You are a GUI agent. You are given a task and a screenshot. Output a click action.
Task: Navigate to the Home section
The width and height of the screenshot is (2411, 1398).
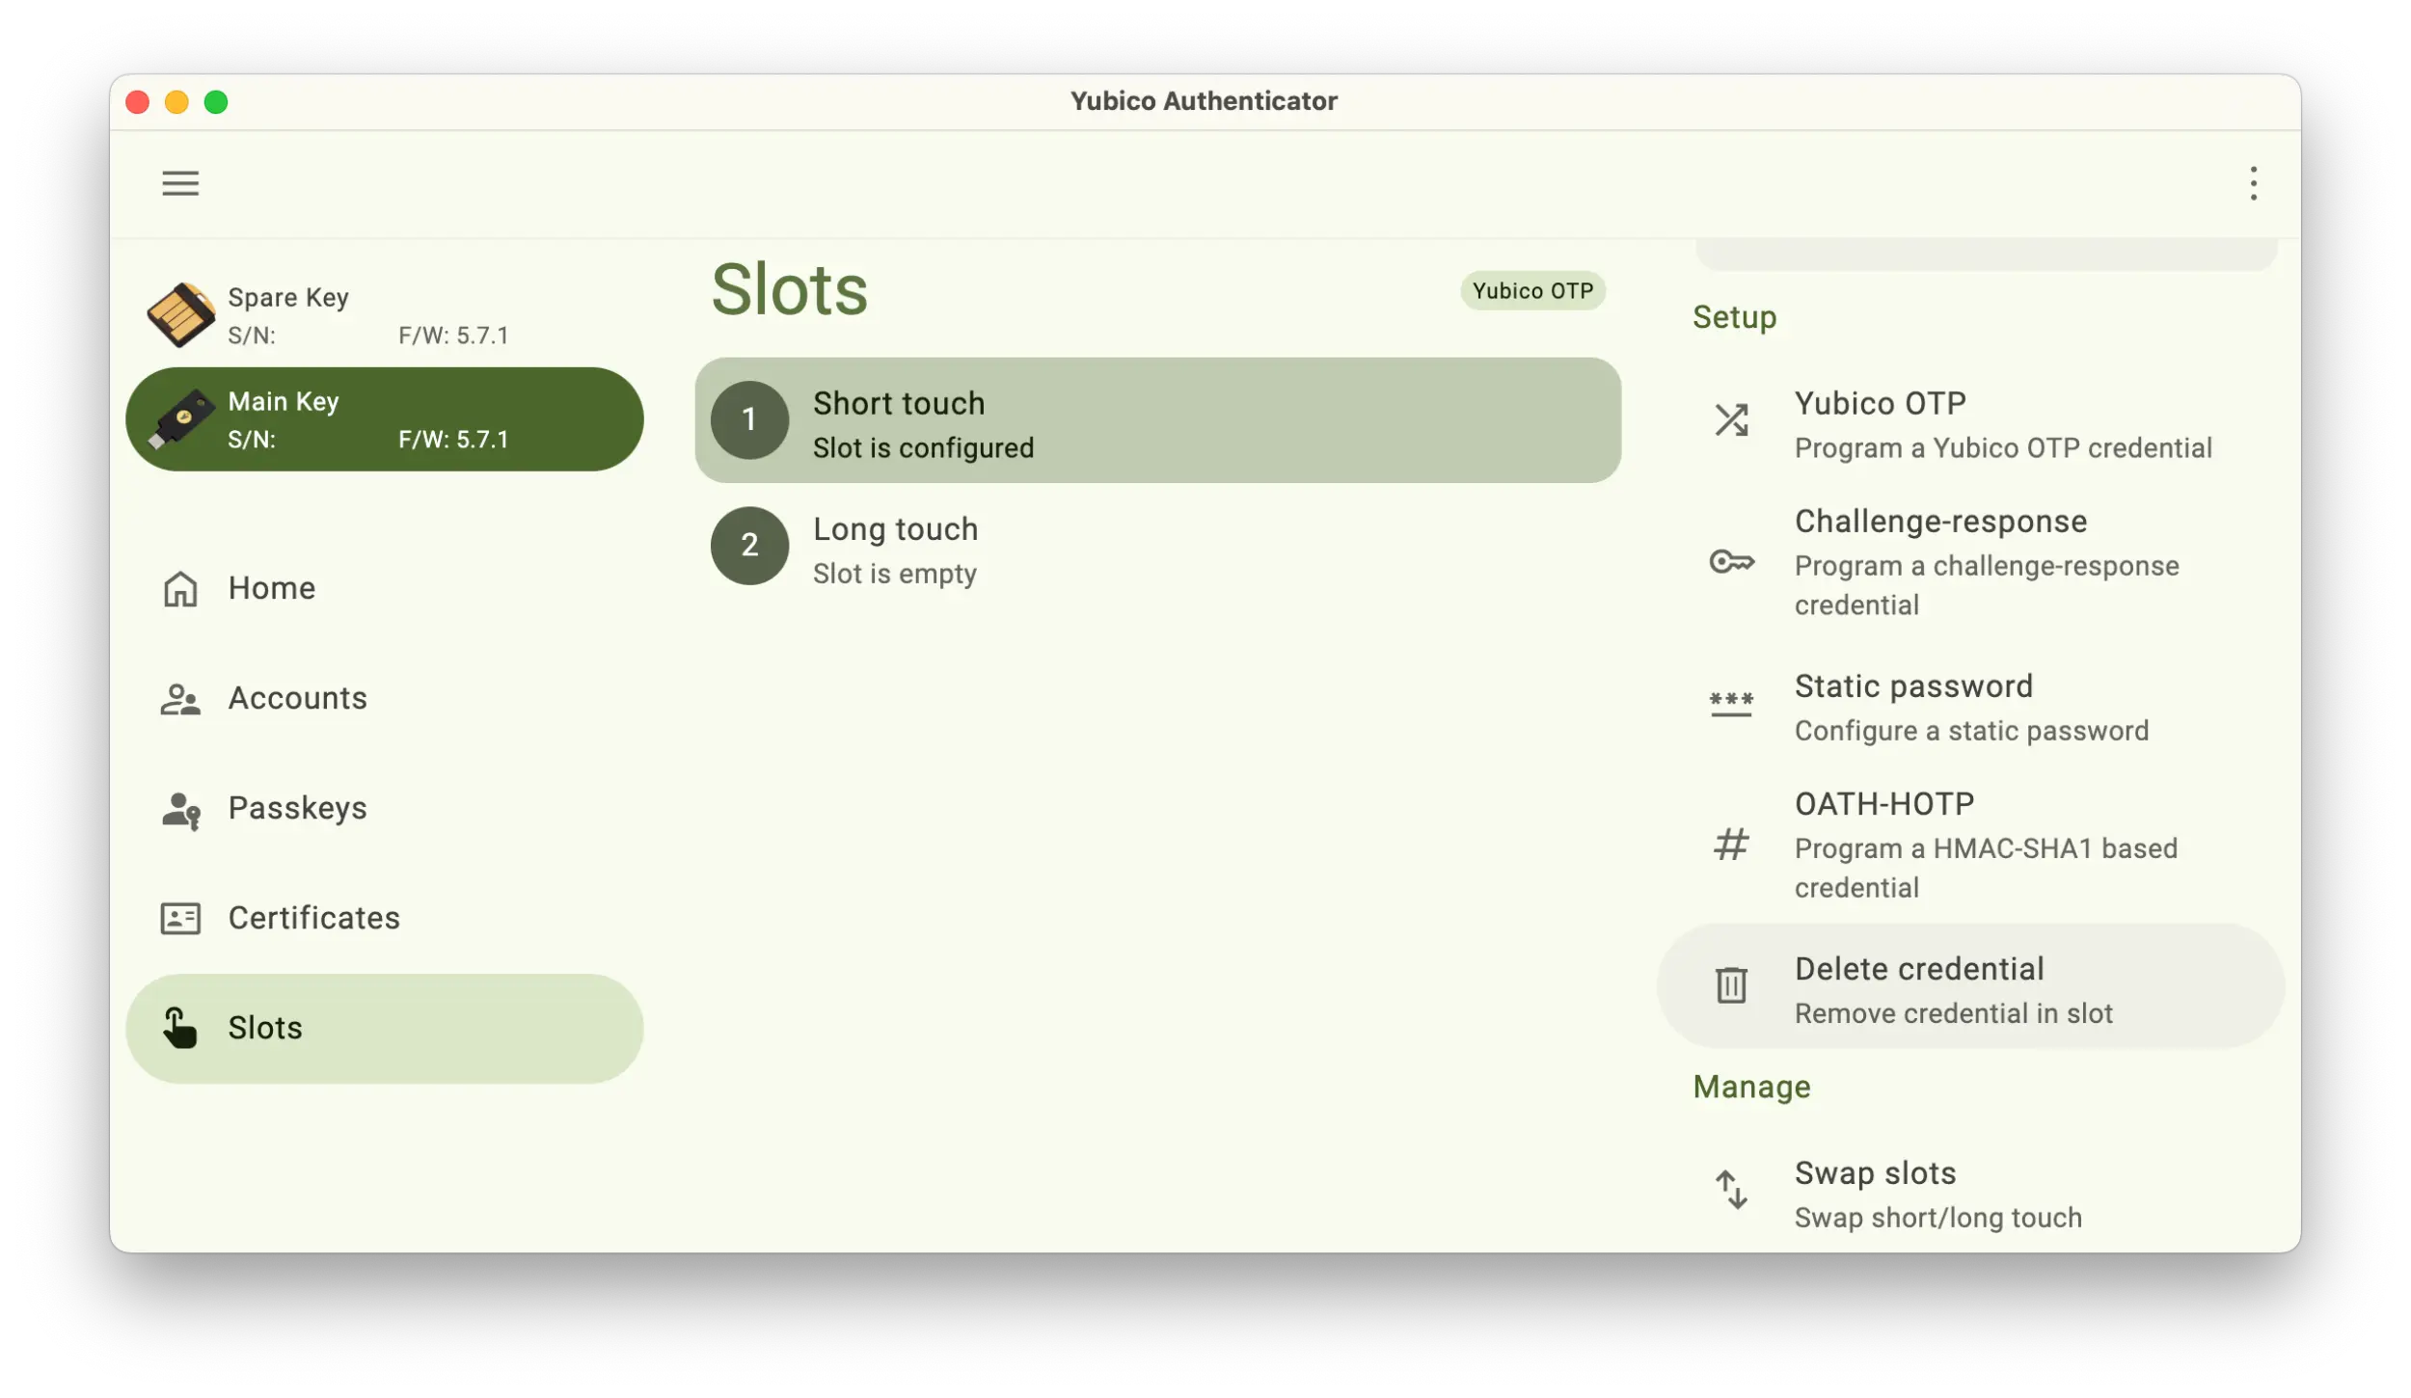tap(270, 587)
